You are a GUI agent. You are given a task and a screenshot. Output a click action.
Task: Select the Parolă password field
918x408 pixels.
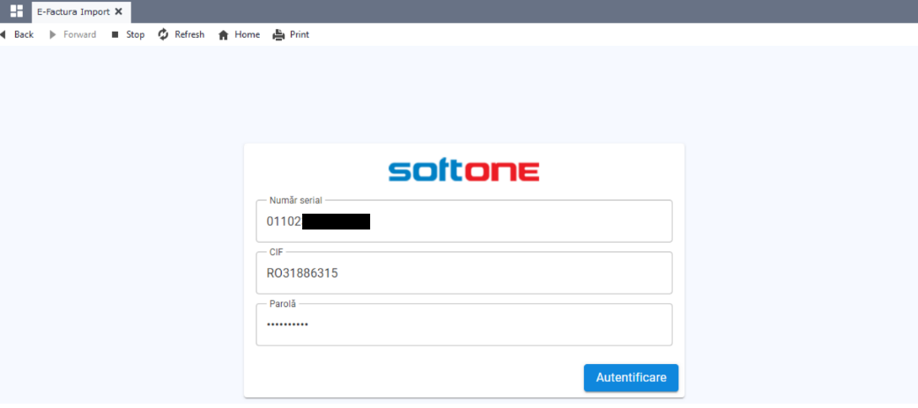[463, 324]
